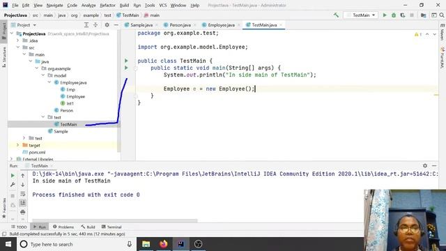This screenshot has height=251, width=446.
Task: Open Run panel gear settings
Action: [x=425, y=166]
